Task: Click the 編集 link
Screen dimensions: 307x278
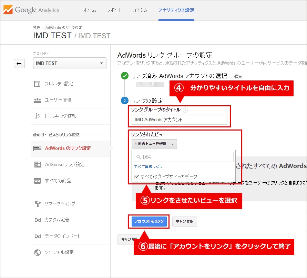Action: click(238, 77)
